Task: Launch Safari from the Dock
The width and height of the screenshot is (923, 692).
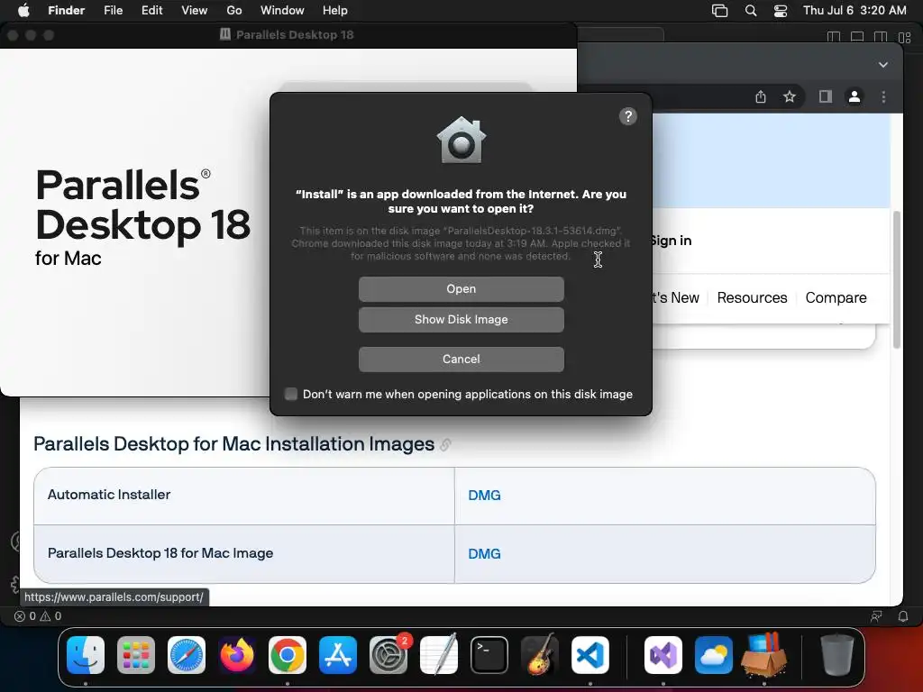Action: 187,655
